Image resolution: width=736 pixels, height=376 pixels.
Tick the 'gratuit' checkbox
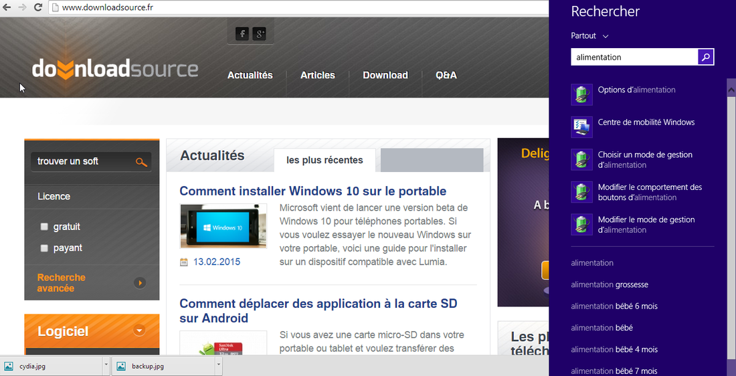coord(44,227)
